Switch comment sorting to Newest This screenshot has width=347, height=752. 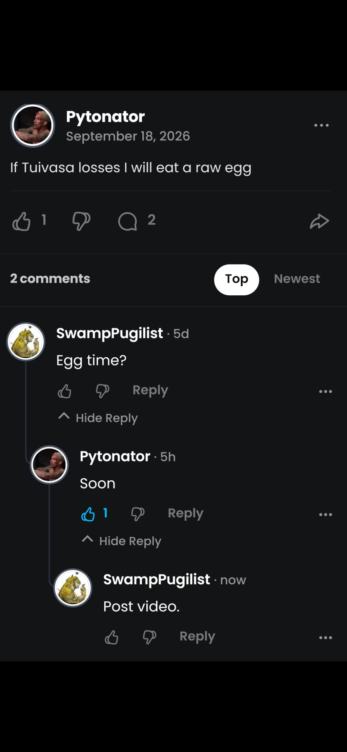tap(297, 279)
